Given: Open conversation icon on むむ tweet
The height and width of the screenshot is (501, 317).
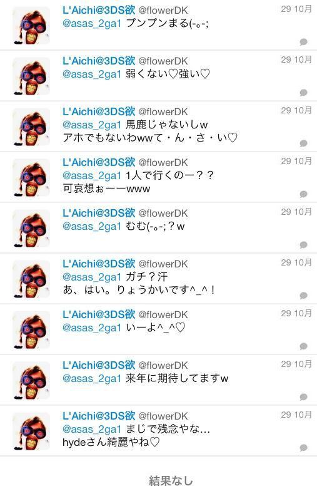Looking at the screenshot, I should click(304, 245).
